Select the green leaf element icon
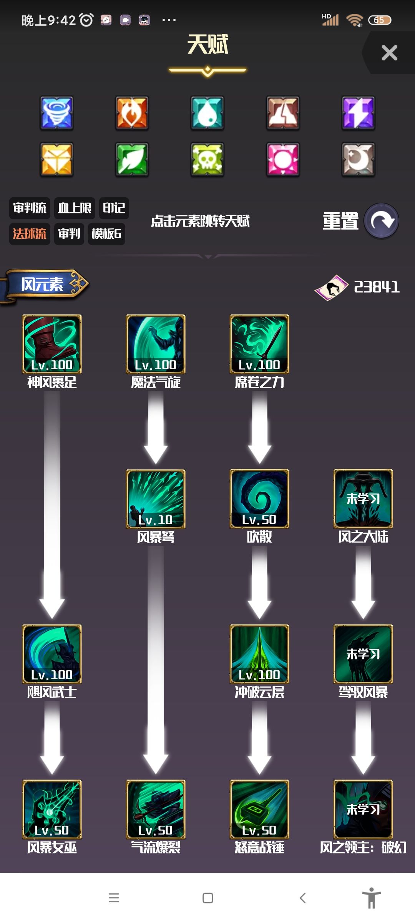 [132, 159]
